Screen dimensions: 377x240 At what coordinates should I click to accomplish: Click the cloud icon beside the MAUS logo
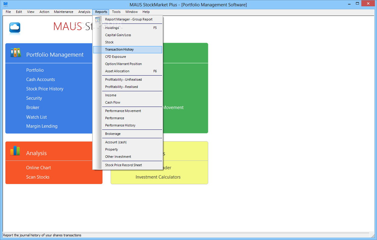pos(15,28)
